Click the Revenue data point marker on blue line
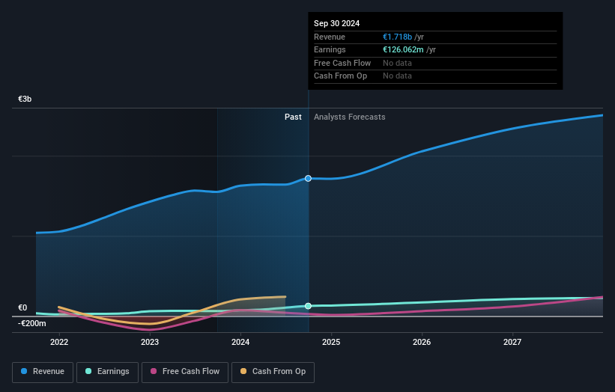 tap(309, 179)
